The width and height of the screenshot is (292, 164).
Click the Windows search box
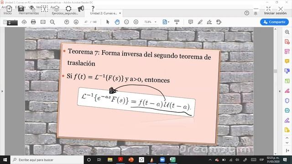(x=47, y=160)
